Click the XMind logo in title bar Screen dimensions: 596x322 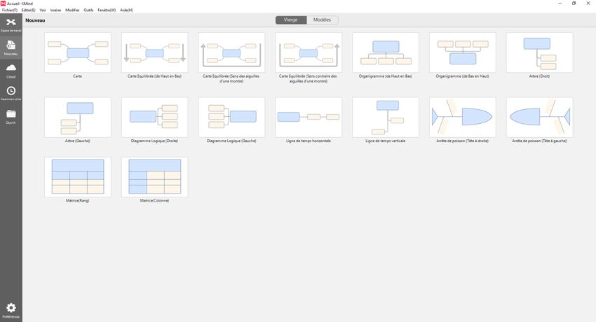click(4, 3)
